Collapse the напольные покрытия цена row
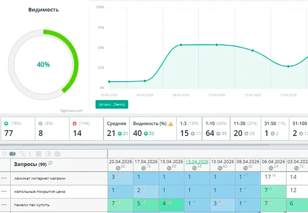Image resolution: width=308 pixels, height=213 pixels. 4,192
